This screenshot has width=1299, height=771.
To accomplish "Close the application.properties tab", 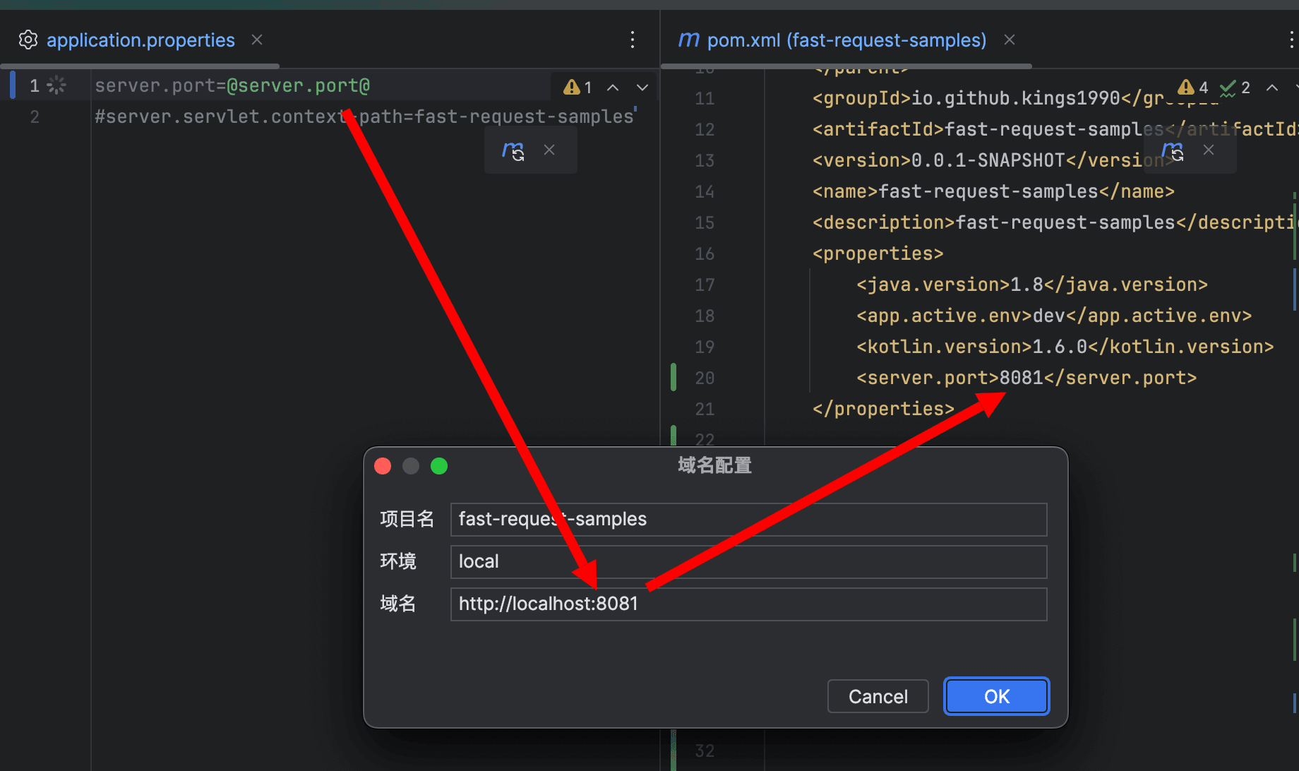I will coord(257,40).
